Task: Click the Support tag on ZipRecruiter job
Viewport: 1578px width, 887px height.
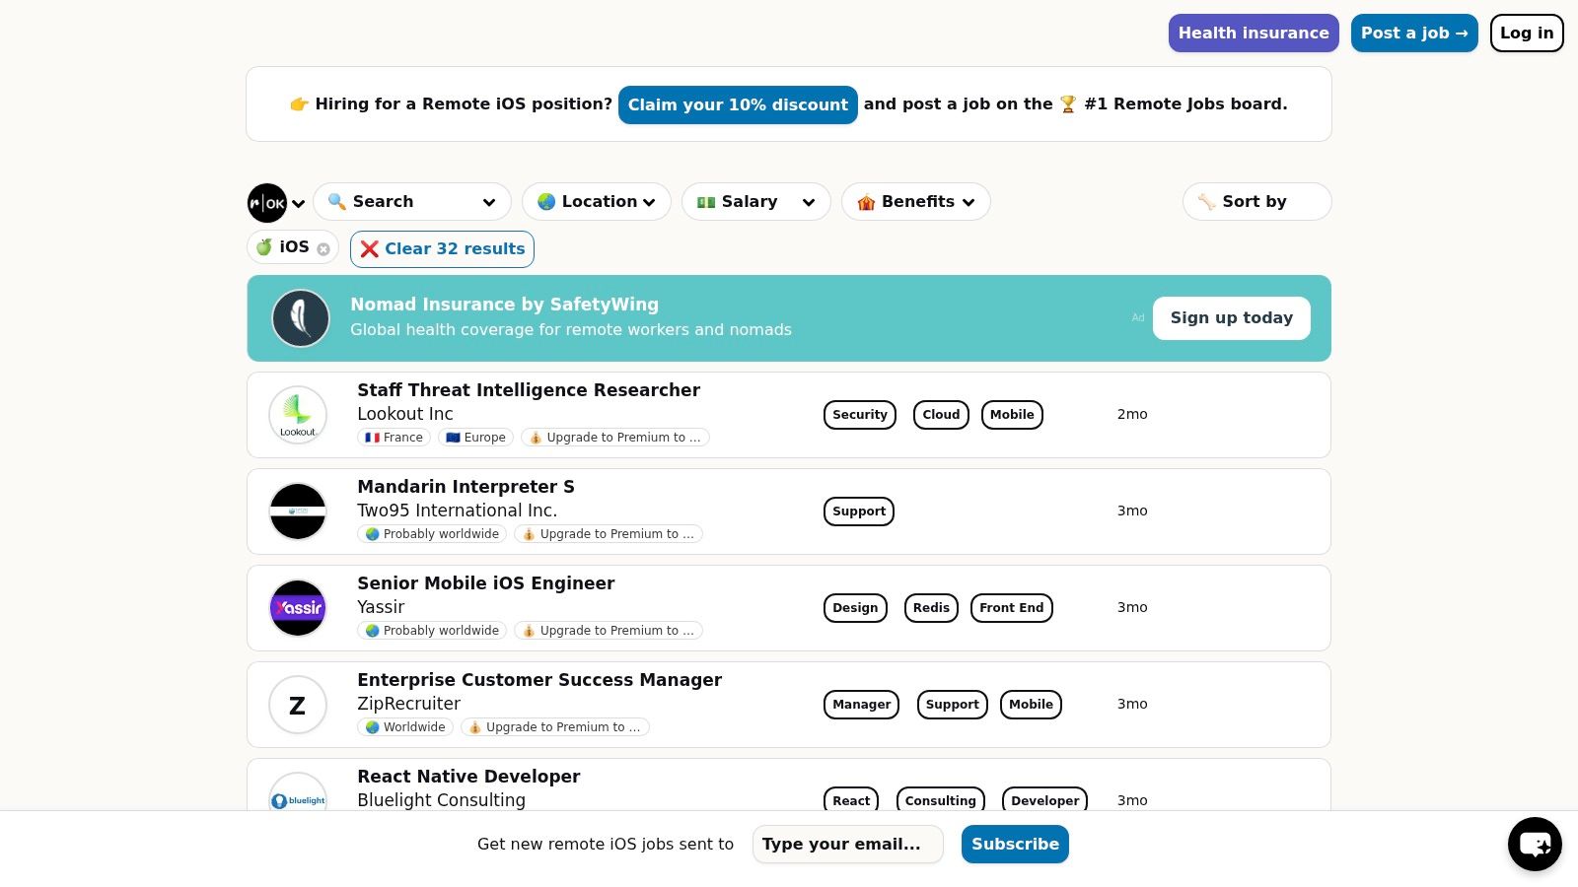Action: [x=953, y=705]
